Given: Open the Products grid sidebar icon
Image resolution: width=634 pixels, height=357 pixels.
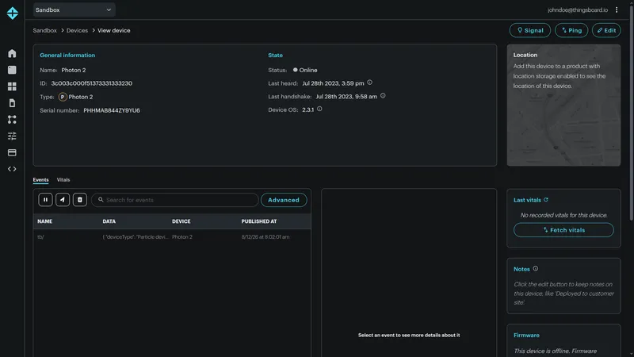Looking at the screenshot, I should (x=12, y=86).
